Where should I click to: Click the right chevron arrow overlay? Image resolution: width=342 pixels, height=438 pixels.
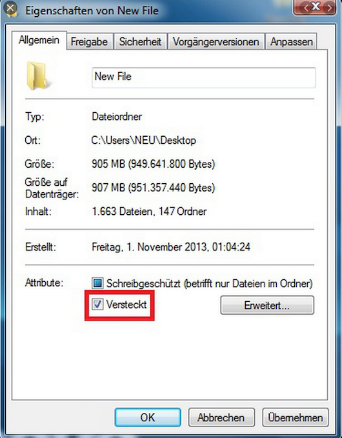click(330, 8)
